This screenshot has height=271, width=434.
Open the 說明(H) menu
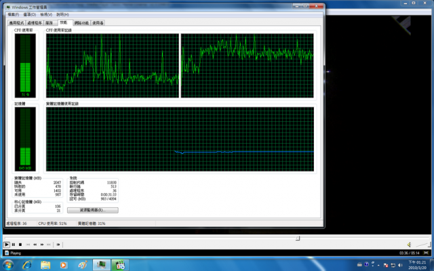coord(62,14)
